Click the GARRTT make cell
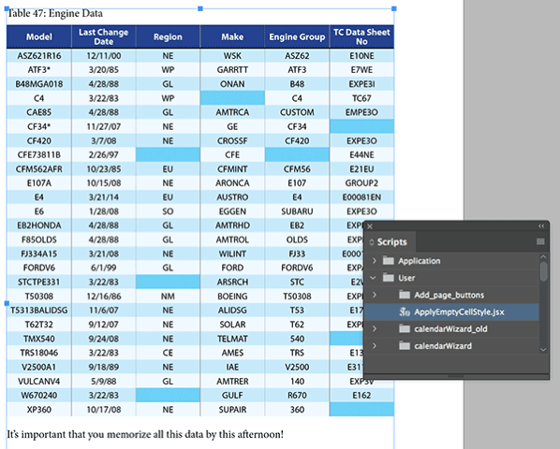This screenshot has width=560, height=449. pyautogui.click(x=232, y=70)
